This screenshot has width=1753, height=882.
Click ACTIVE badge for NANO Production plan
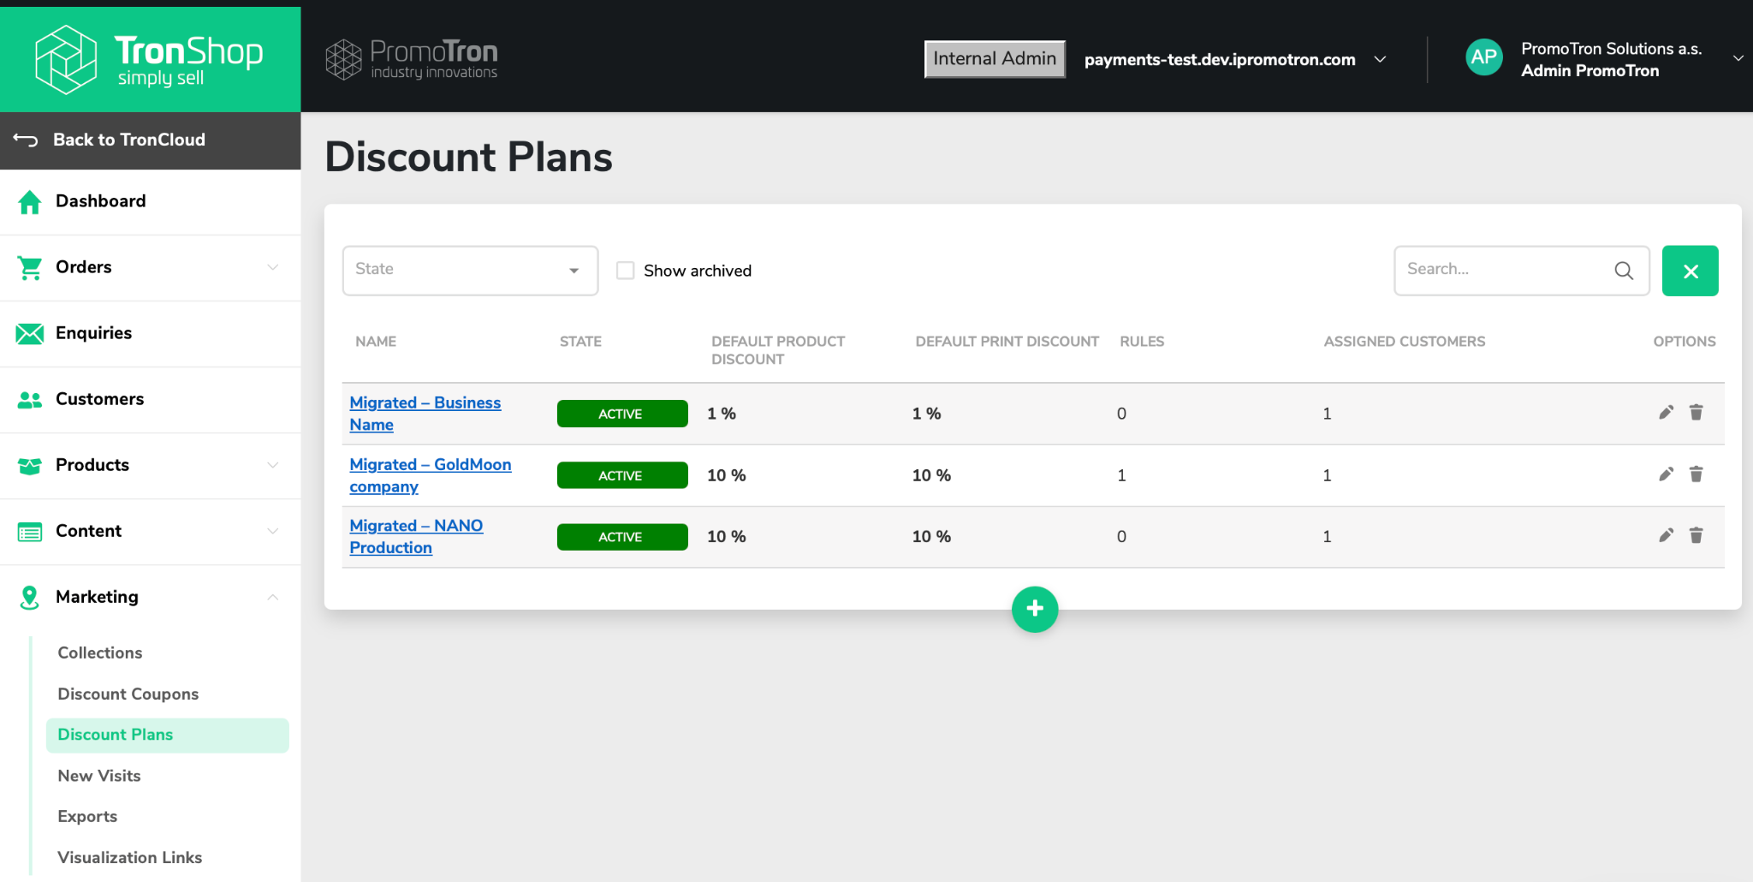(622, 537)
